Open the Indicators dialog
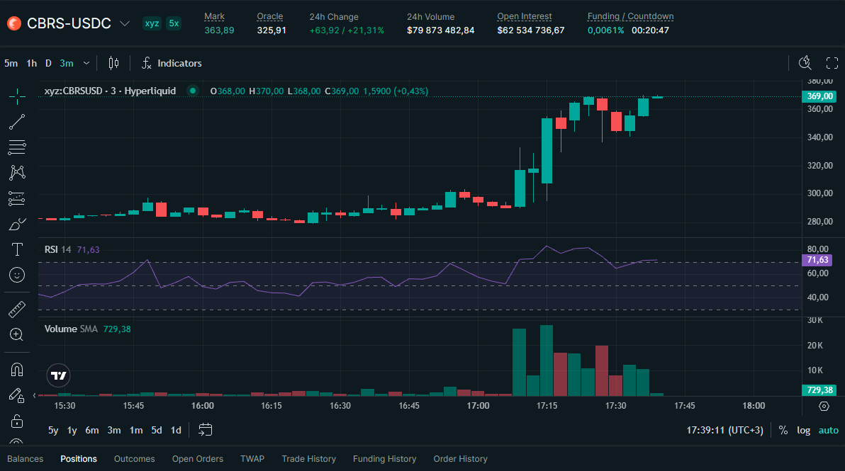 pyautogui.click(x=172, y=63)
